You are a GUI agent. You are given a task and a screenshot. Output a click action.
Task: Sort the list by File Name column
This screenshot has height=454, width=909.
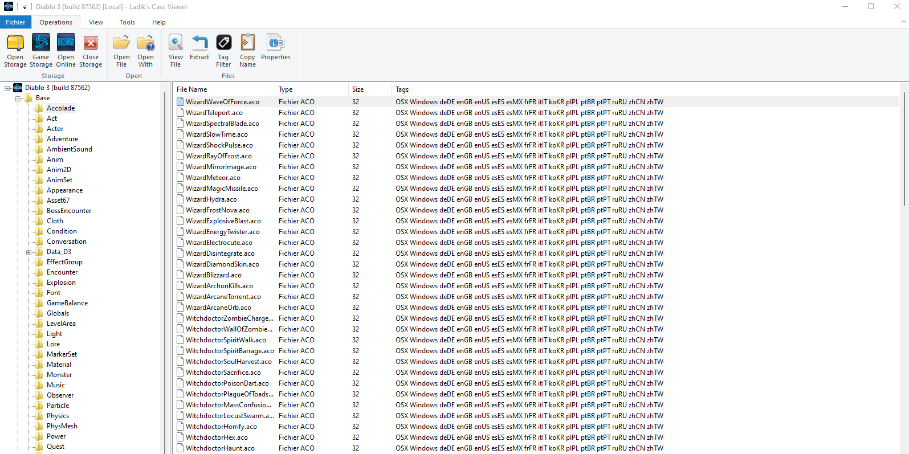(223, 89)
